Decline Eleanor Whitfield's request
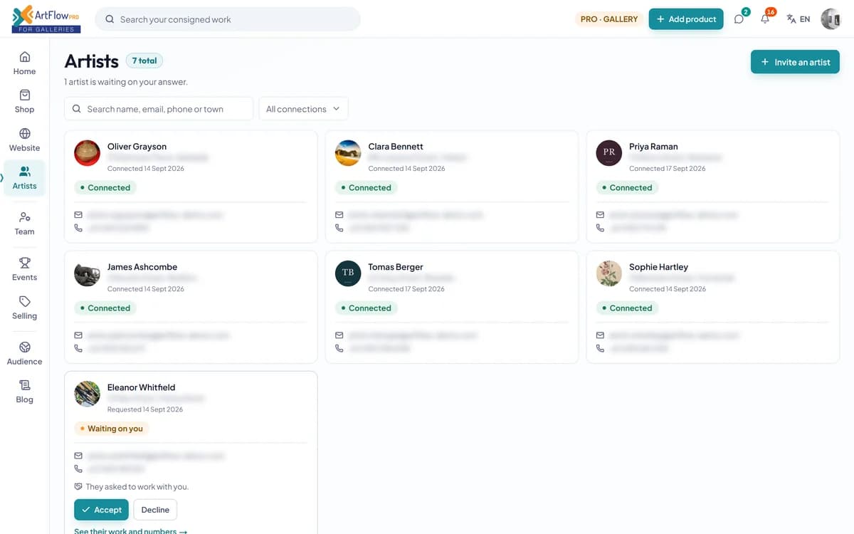This screenshot has height=534, width=854. [x=155, y=510]
